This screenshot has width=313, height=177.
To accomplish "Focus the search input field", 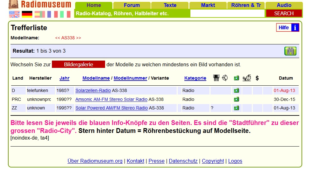I will click(227, 14).
